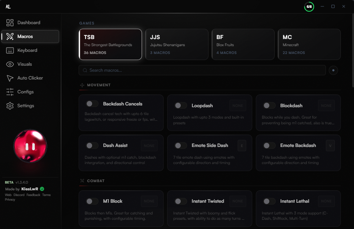Switch on the Blockdash toggle
Image resolution: width=354 pixels, height=229 pixels.
point(269,105)
